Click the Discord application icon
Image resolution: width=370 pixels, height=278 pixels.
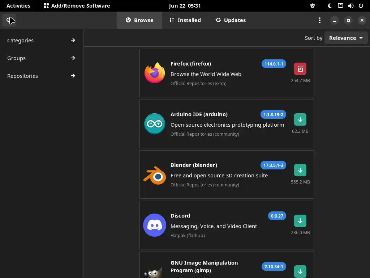click(x=155, y=225)
